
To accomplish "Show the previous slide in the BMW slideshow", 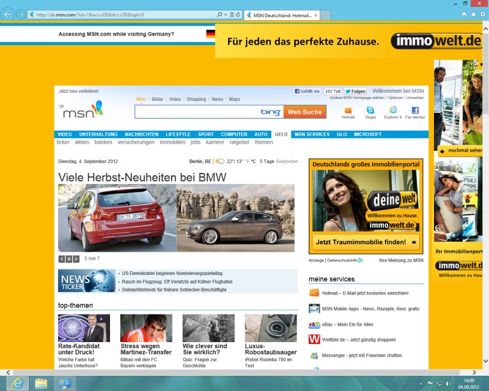I will point(62,259).
